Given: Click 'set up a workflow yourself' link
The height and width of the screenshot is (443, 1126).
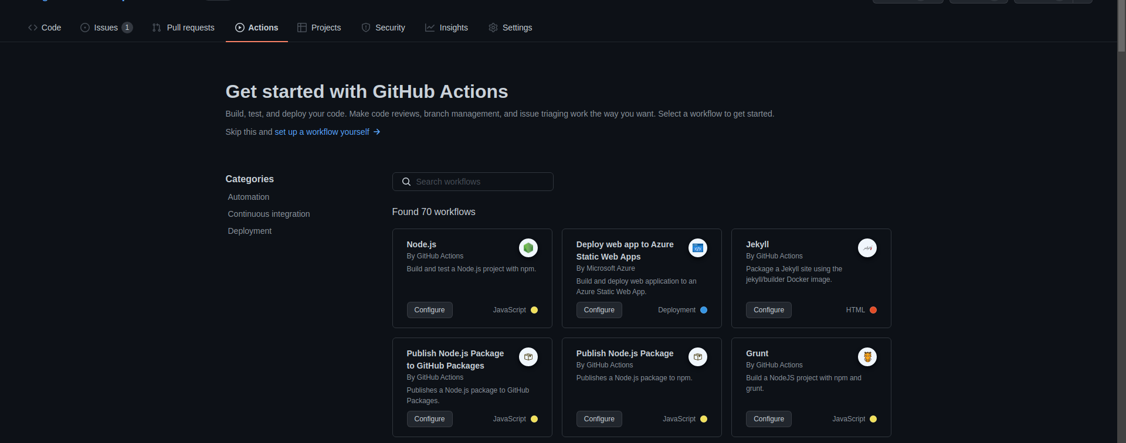Looking at the screenshot, I should 322,132.
